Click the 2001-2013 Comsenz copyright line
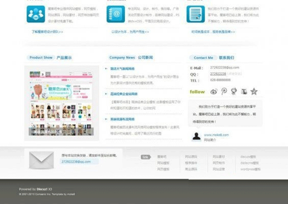 click(x=47, y=194)
